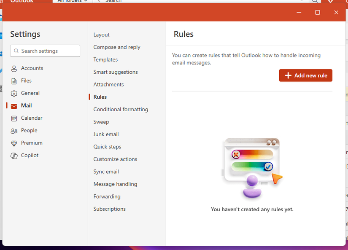This screenshot has width=348, height=250.
Task: Open Customize actions settings
Action: click(115, 159)
